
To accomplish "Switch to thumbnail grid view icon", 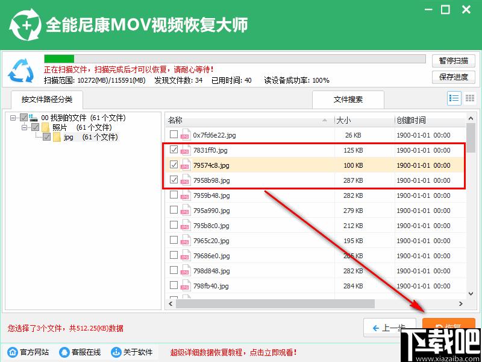I will [x=470, y=98].
